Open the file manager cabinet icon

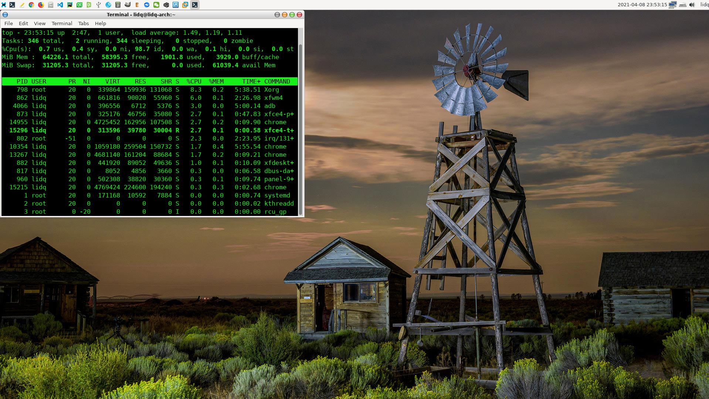pyautogui.click(x=51, y=5)
